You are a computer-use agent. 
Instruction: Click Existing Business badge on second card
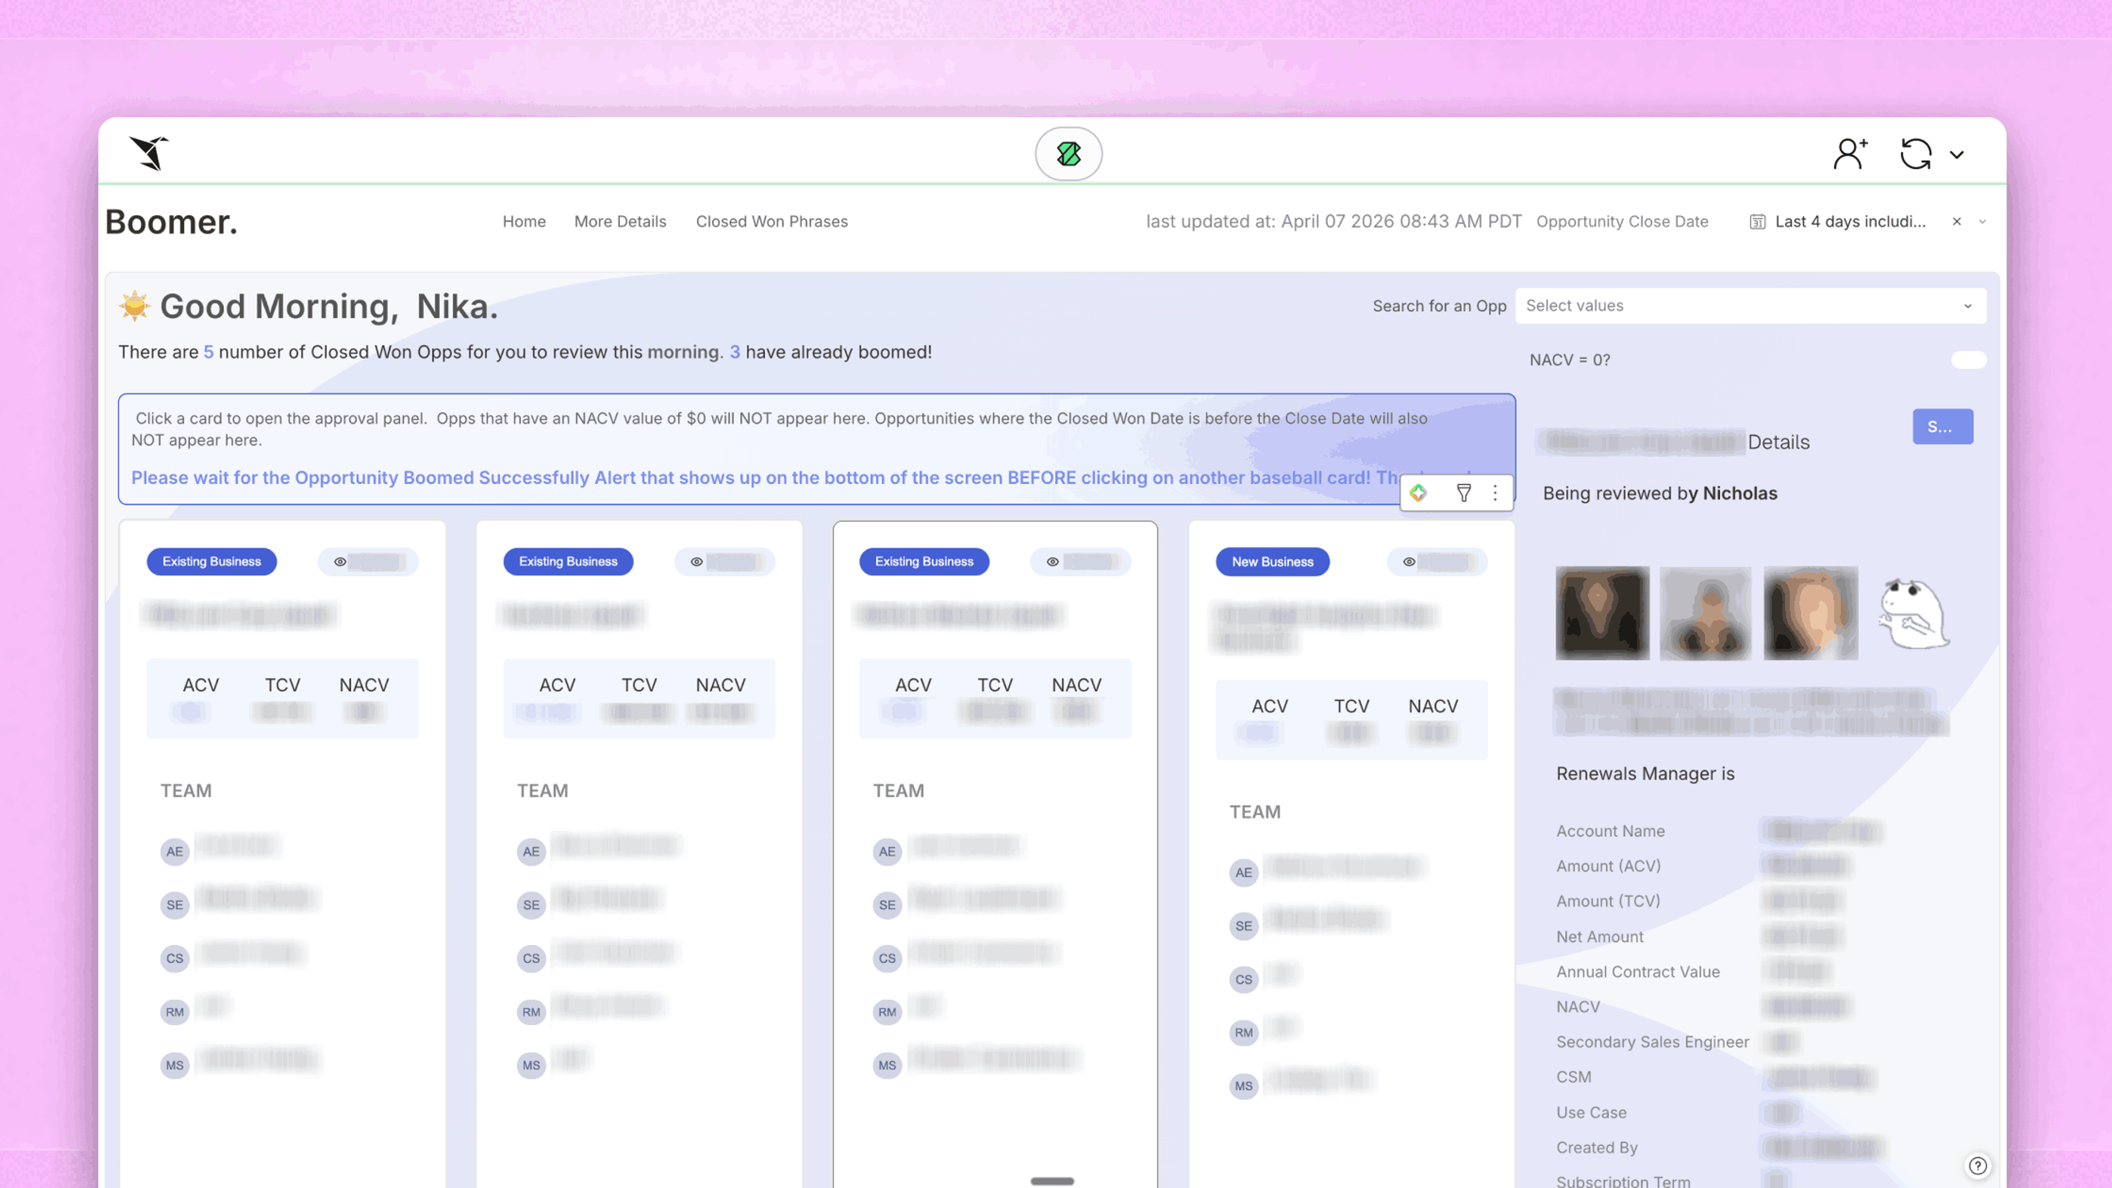pyautogui.click(x=568, y=562)
